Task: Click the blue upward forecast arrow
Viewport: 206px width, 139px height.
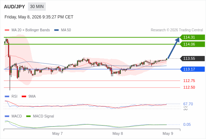Action: point(174,48)
